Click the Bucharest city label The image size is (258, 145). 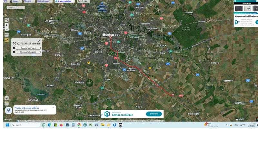pyautogui.click(x=111, y=35)
